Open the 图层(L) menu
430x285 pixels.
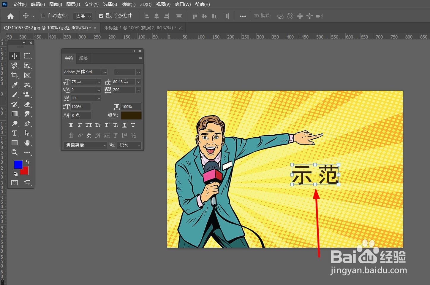[x=73, y=4]
